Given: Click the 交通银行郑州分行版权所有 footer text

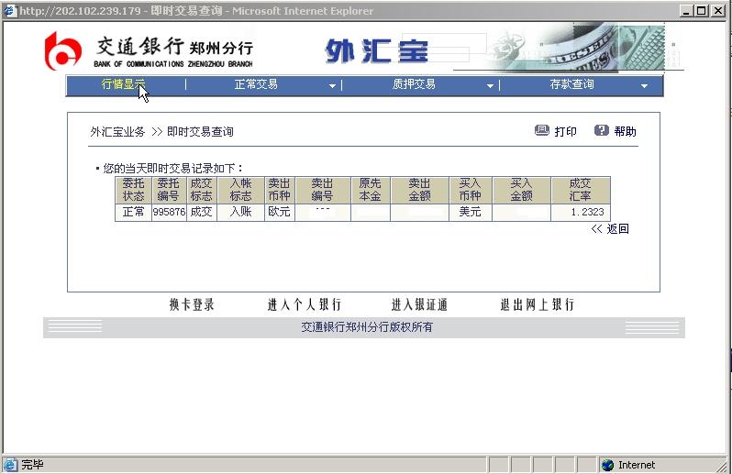Looking at the screenshot, I should pos(367,327).
